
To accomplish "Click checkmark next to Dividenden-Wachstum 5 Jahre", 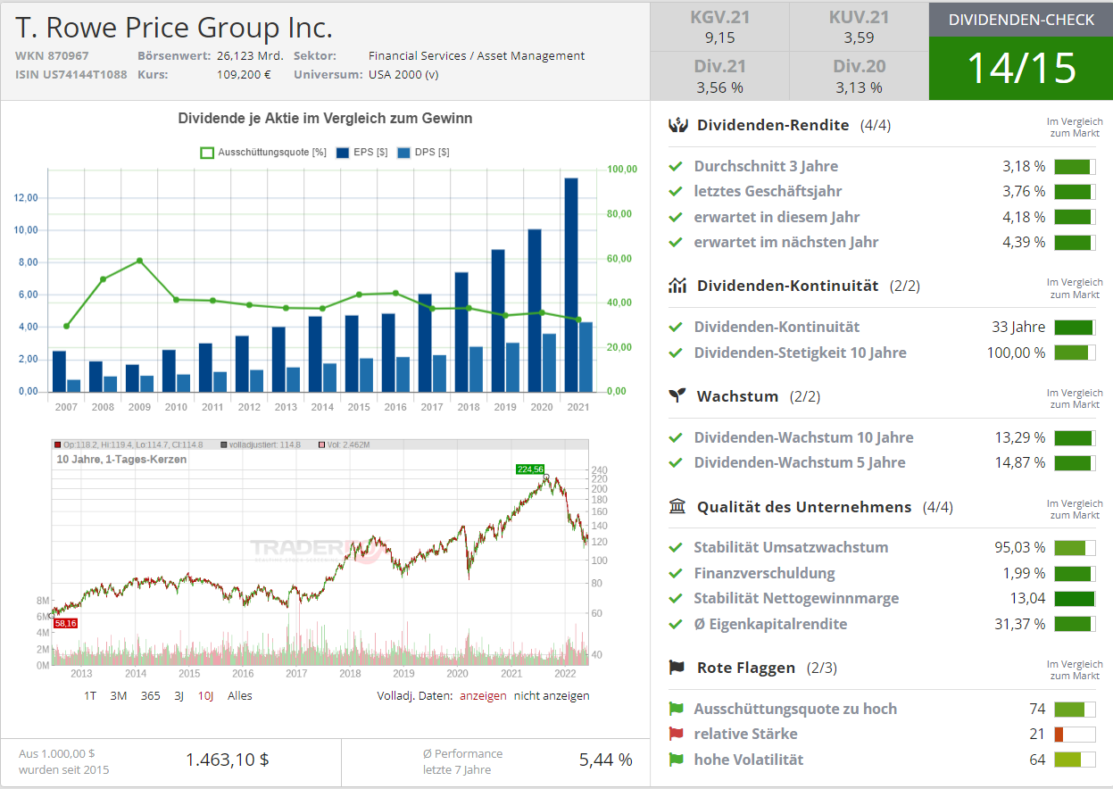I will click(x=676, y=462).
